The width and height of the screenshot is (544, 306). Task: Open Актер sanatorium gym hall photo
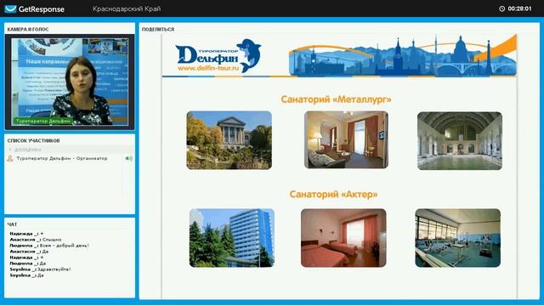(457, 238)
